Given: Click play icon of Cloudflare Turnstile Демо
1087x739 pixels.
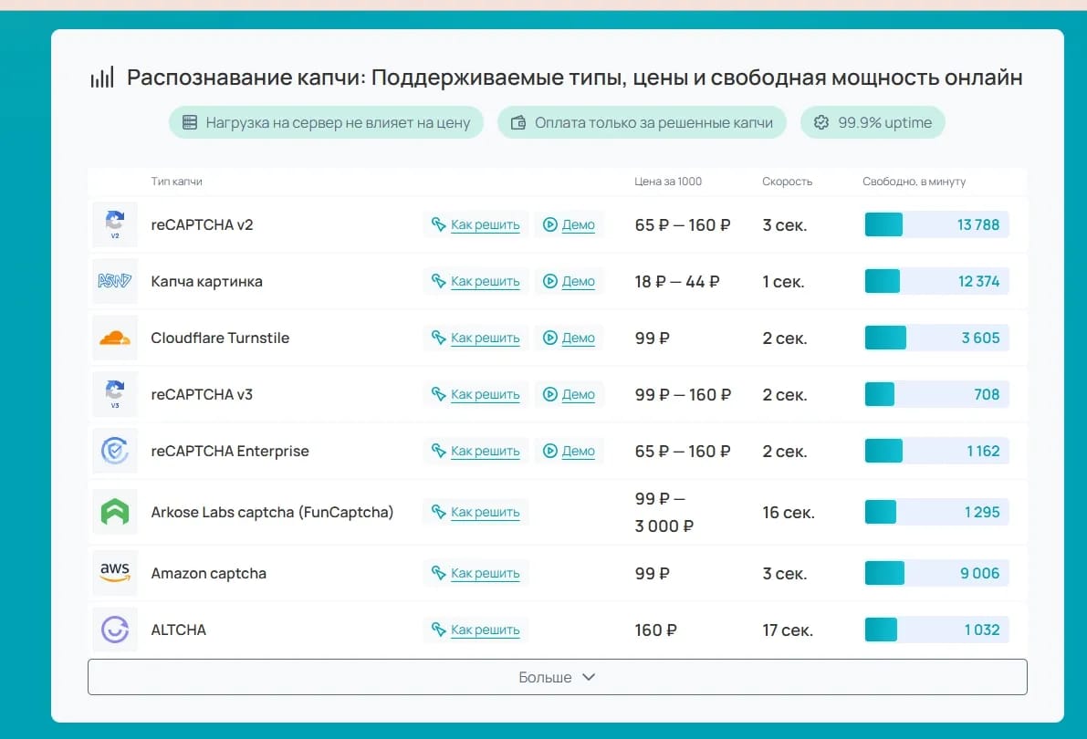Looking at the screenshot, I should [549, 338].
